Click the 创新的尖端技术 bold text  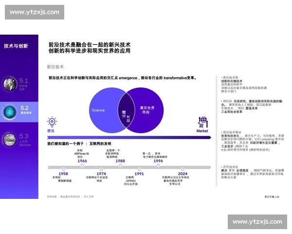(x=232, y=81)
